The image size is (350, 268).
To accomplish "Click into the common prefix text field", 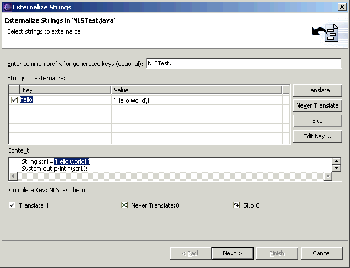I will pos(243,63).
